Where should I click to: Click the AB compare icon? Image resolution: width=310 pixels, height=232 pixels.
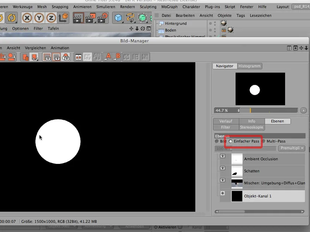(x=79, y=57)
